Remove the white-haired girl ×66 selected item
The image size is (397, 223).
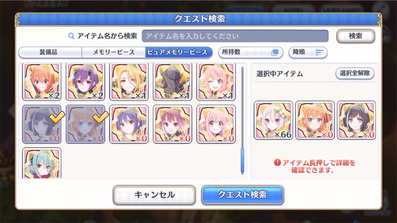pos(273,120)
